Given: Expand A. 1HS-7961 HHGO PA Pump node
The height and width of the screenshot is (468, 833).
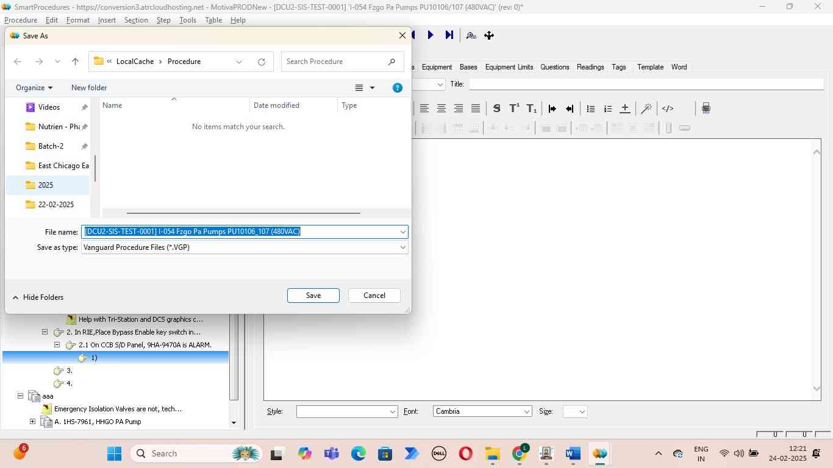Looking at the screenshot, I should point(32,422).
